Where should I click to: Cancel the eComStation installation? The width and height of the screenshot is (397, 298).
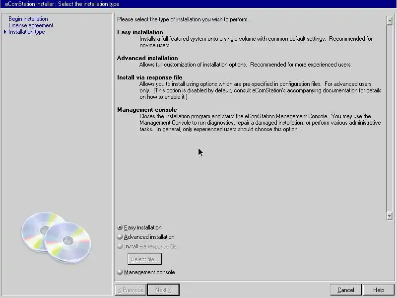point(345,290)
